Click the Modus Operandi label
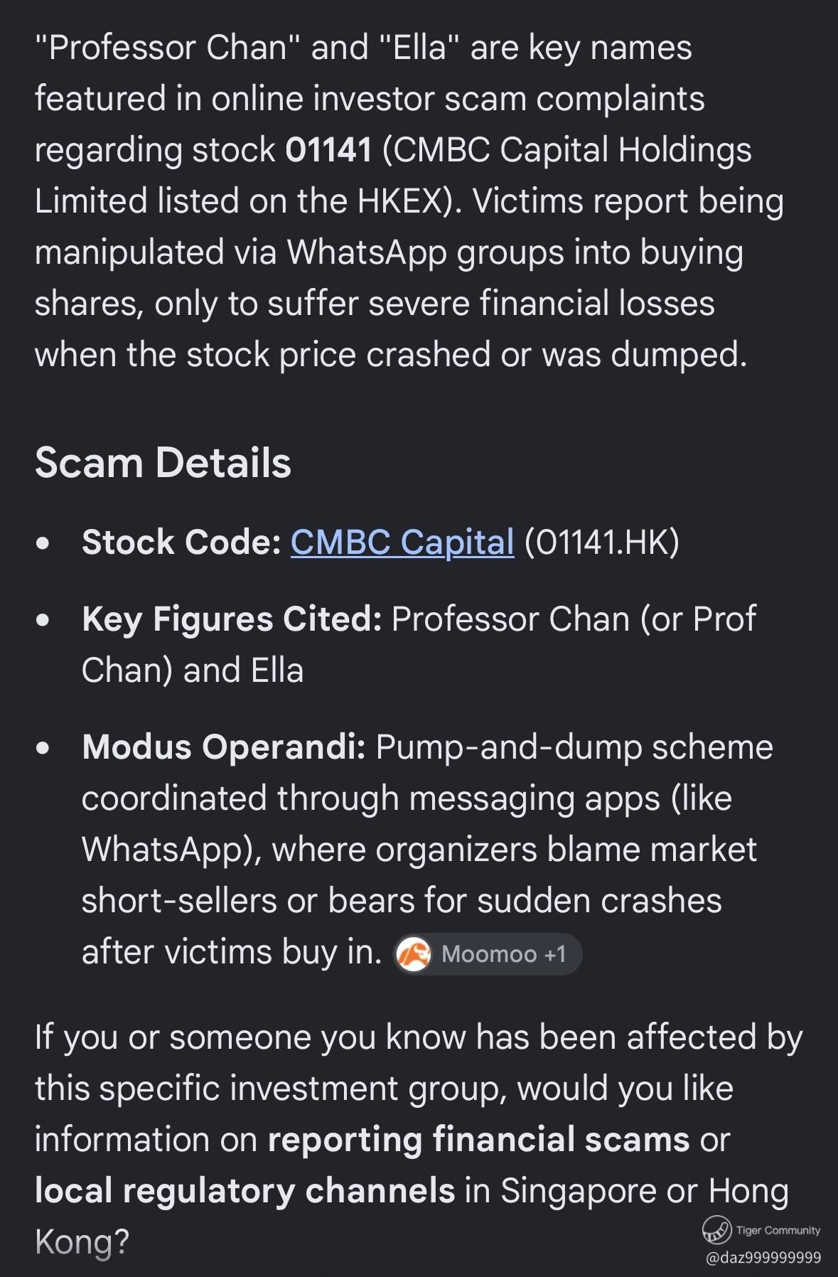Viewport: 838px width, 1277px height. coord(224,747)
